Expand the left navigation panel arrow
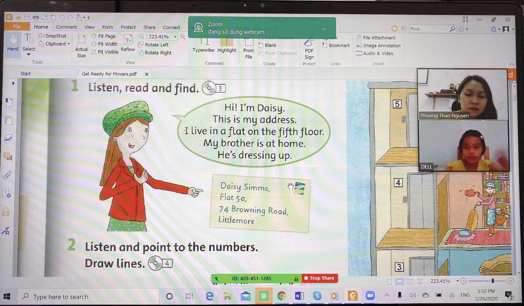The height and width of the screenshot is (306, 524). click(13, 83)
